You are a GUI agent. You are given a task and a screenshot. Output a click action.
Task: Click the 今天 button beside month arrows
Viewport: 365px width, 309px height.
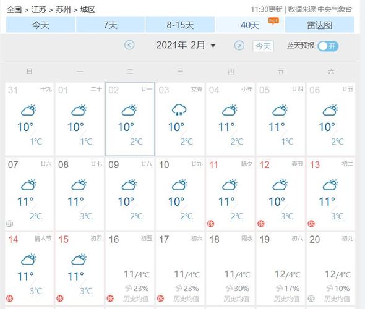click(x=263, y=46)
